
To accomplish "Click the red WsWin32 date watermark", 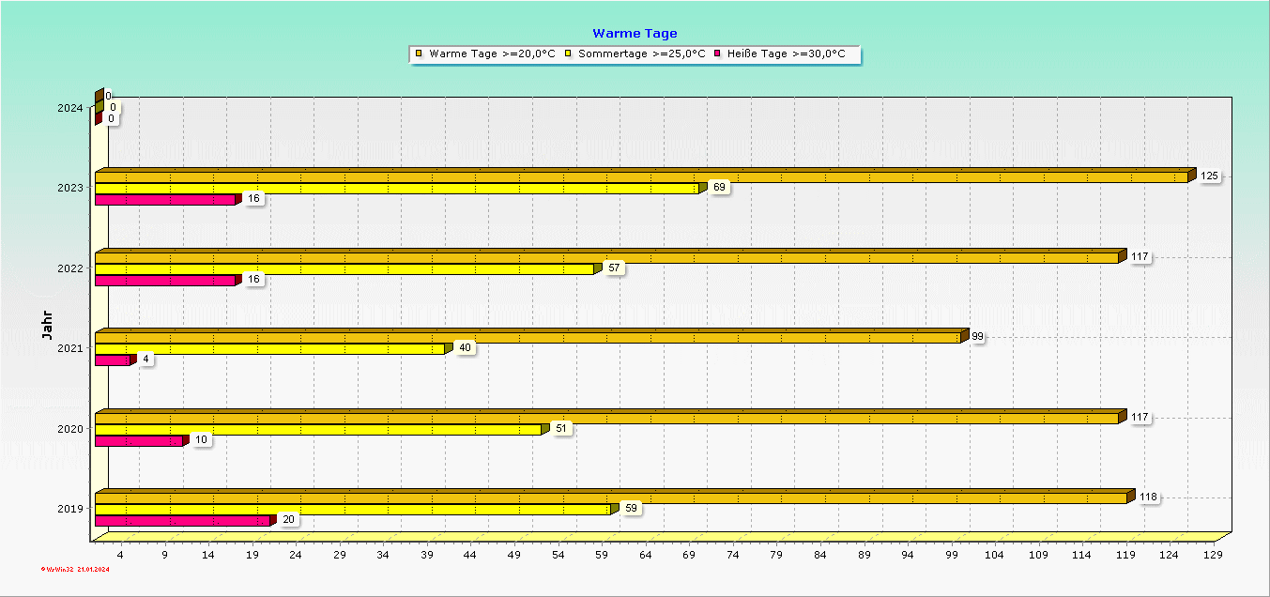I will [x=76, y=569].
